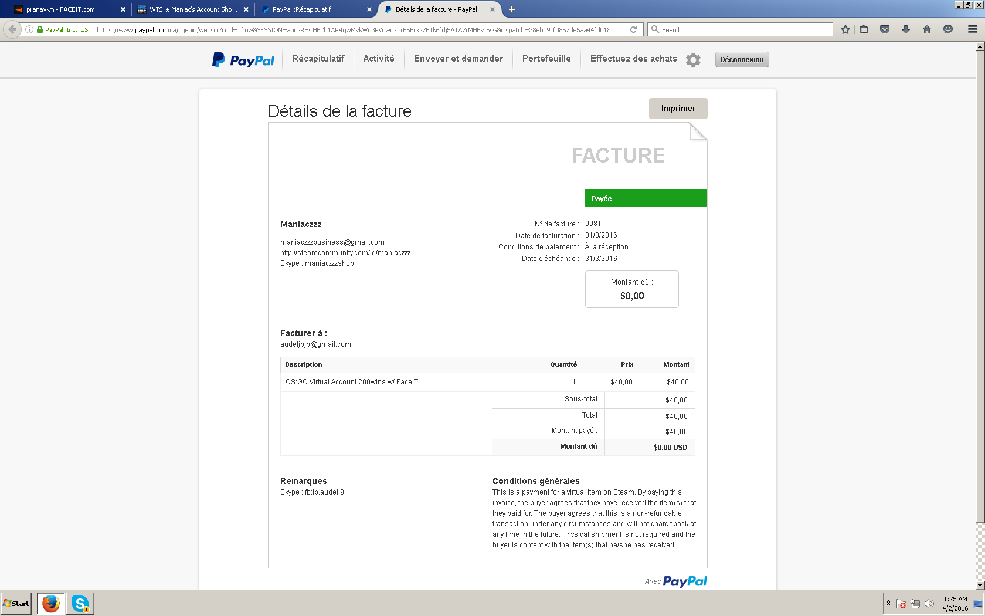The height and width of the screenshot is (616, 985).
Task: Click the network icon in the system tray
Action: pos(915,604)
